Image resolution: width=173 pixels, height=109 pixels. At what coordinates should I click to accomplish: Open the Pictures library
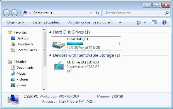tap(22, 79)
